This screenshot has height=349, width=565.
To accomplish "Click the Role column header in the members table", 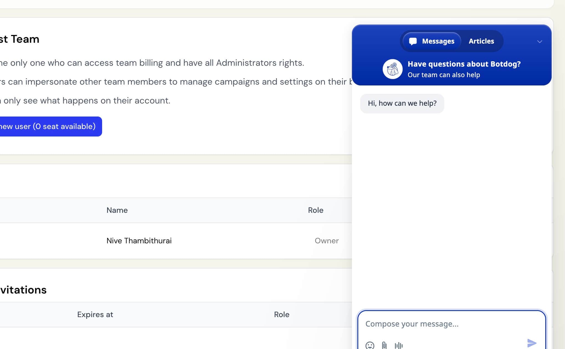I will click(x=316, y=210).
